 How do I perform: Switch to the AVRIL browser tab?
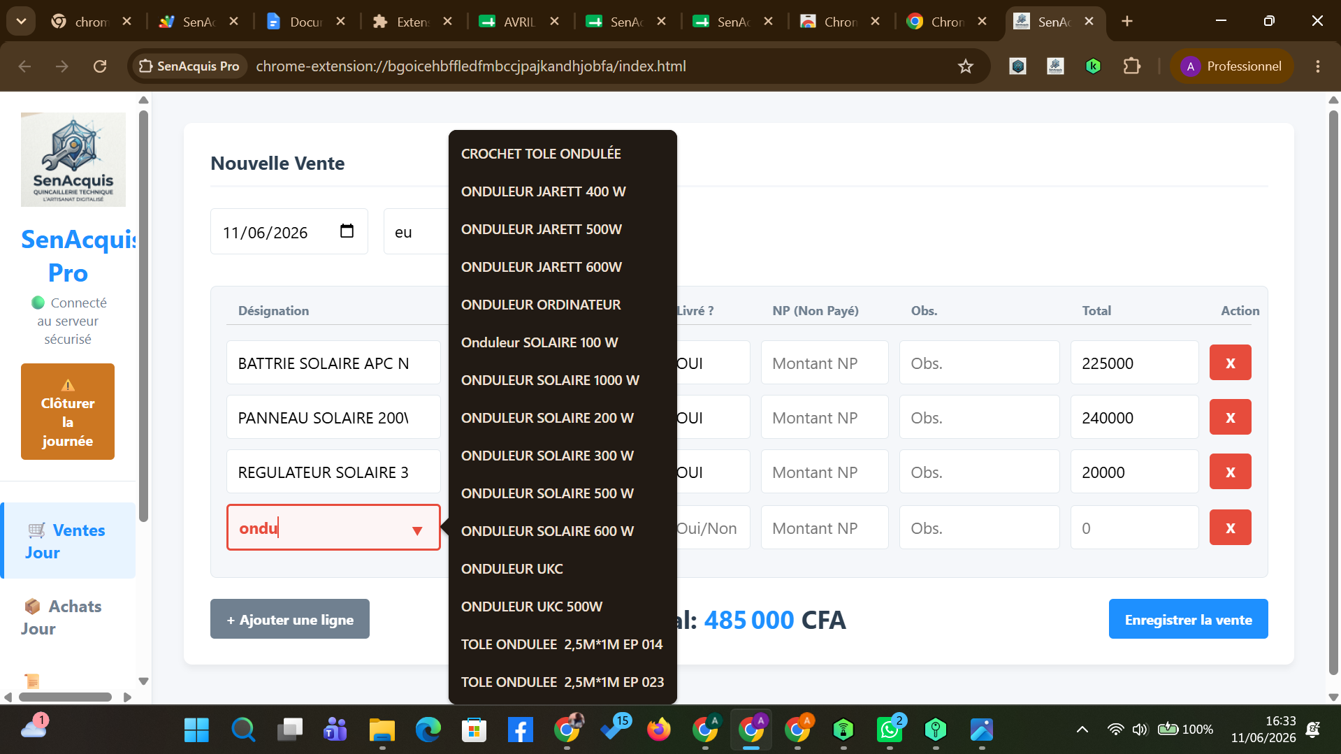coord(519,22)
